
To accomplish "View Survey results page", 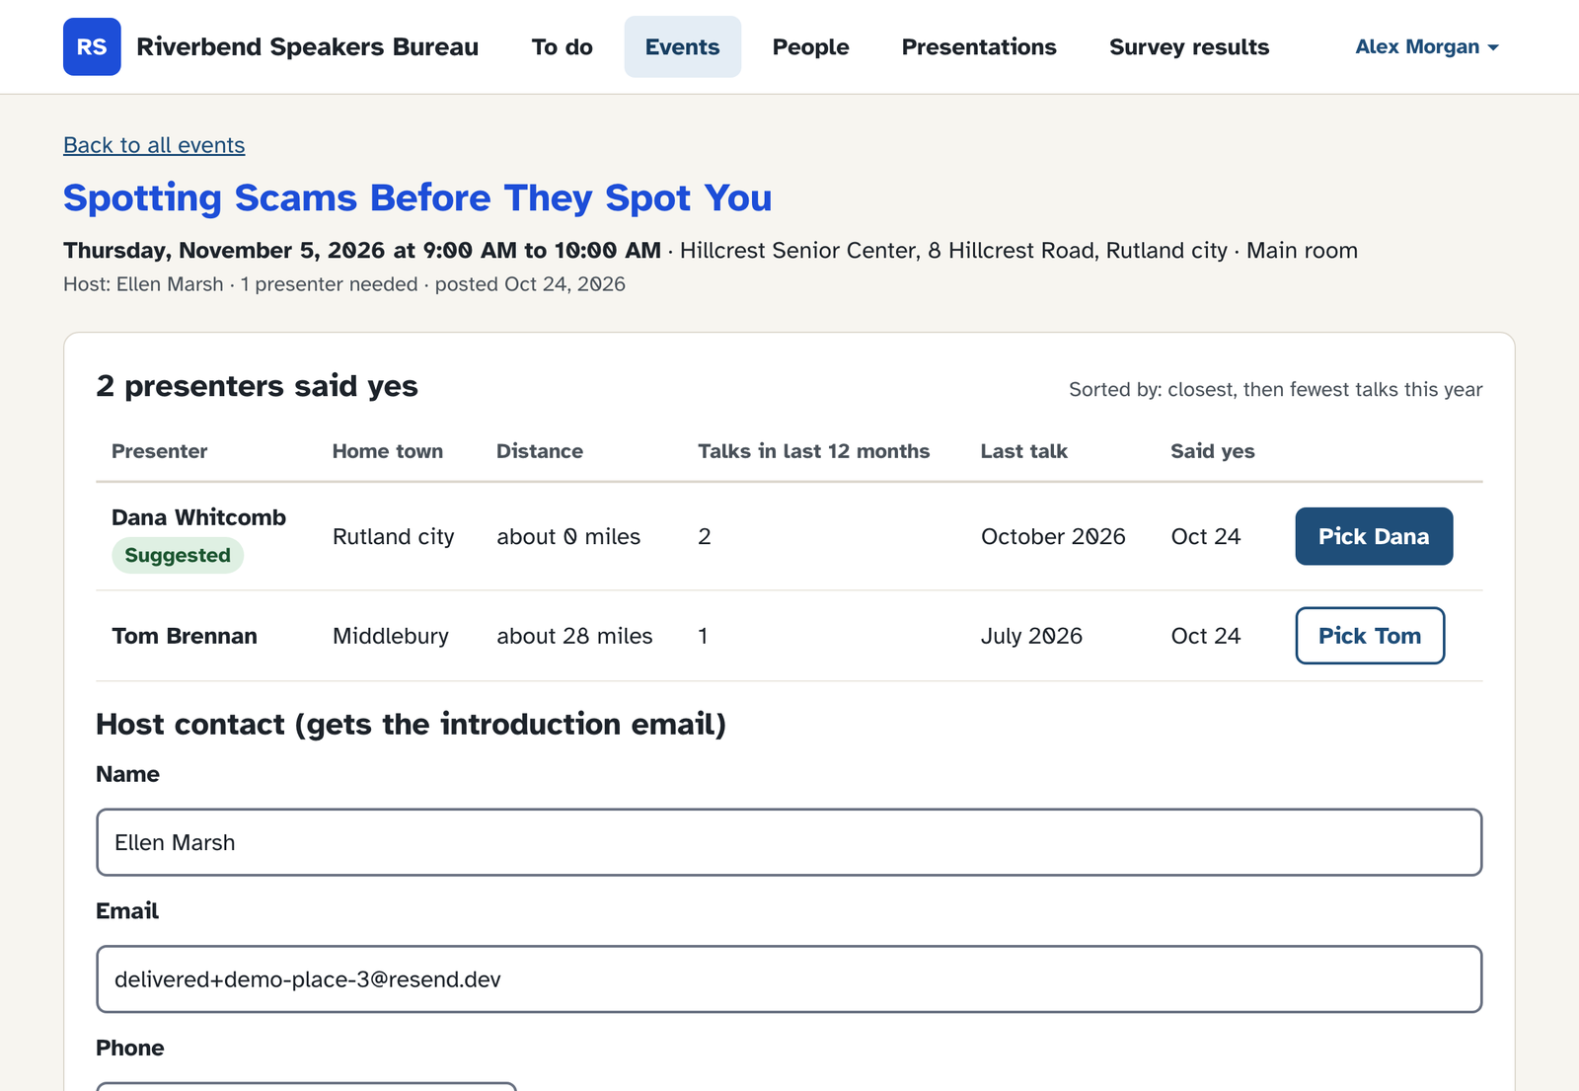I will pos(1189,46).
